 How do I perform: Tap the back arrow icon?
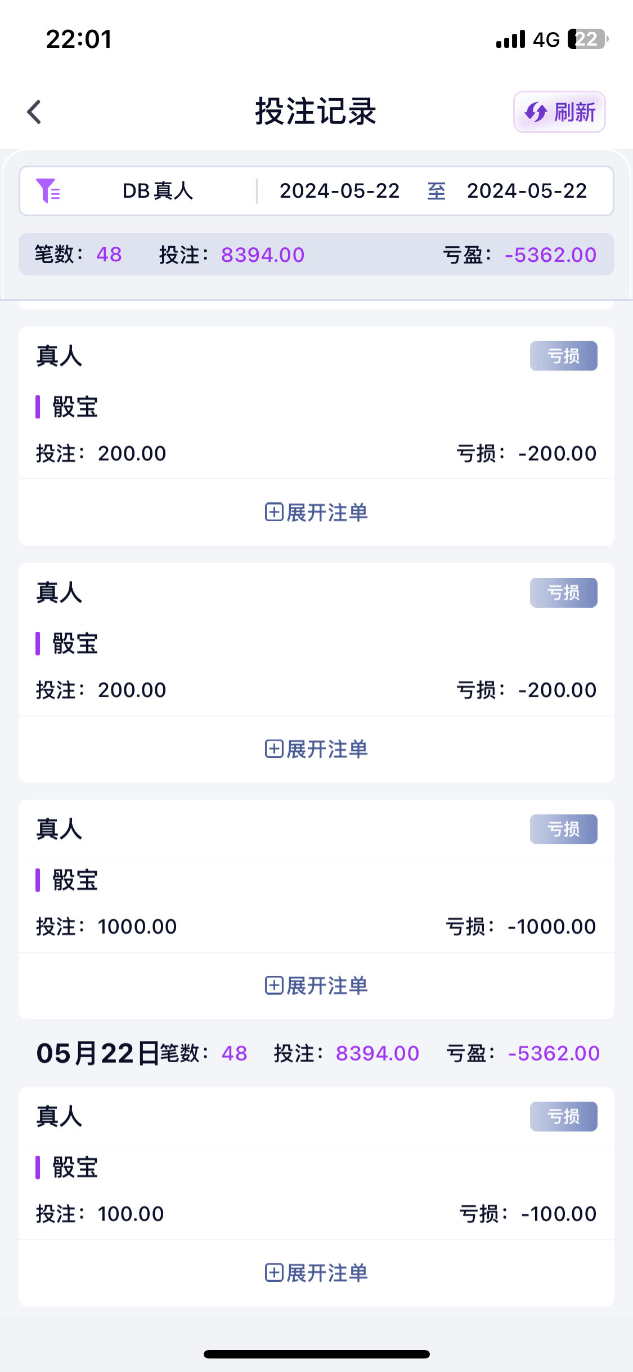pos(34,112)
